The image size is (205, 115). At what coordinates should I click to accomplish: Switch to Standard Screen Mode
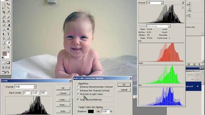click(3, 67)
